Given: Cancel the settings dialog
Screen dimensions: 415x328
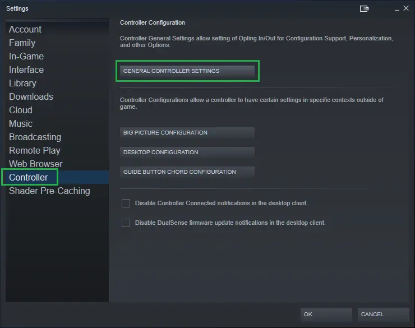Looking at the screenshot, I should pyautogui.click(x=383, y=314).
